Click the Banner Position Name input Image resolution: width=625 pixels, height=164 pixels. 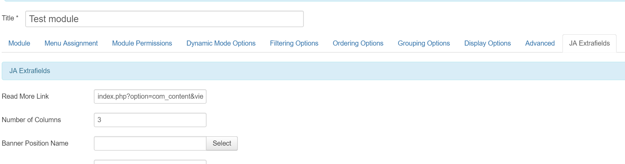point(150,143)
